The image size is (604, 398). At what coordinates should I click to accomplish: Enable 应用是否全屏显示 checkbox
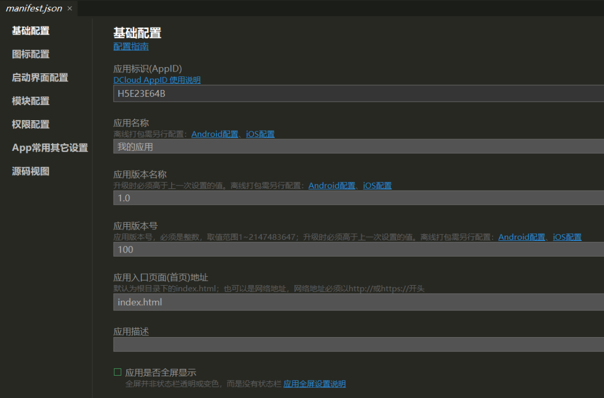[117, 372]
